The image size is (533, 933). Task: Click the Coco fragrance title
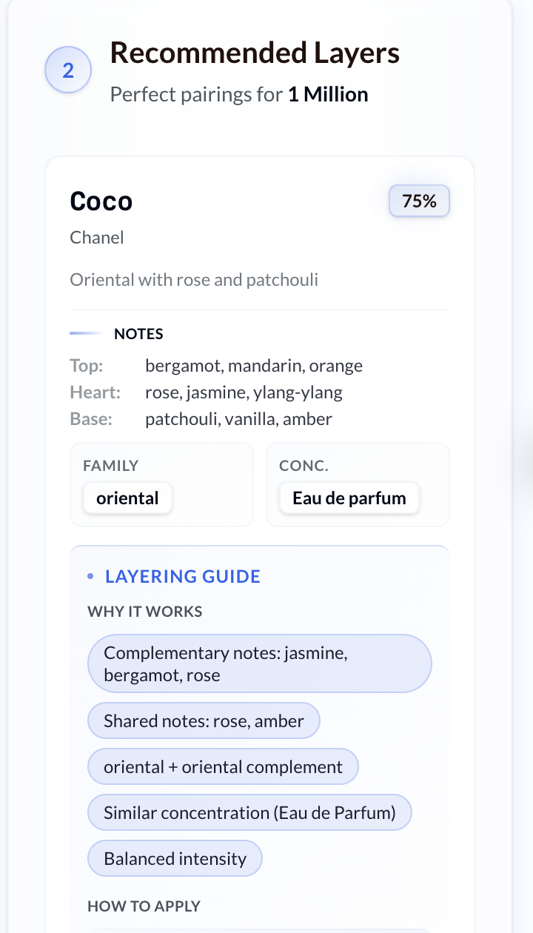[101, 201]
